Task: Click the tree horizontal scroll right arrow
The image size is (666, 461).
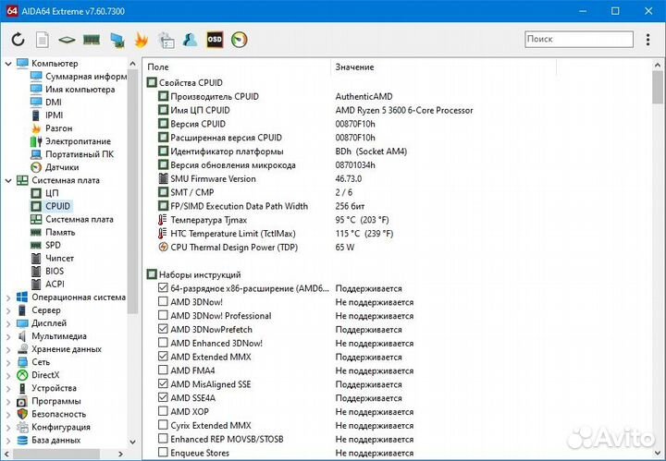Action: (120, 454)
